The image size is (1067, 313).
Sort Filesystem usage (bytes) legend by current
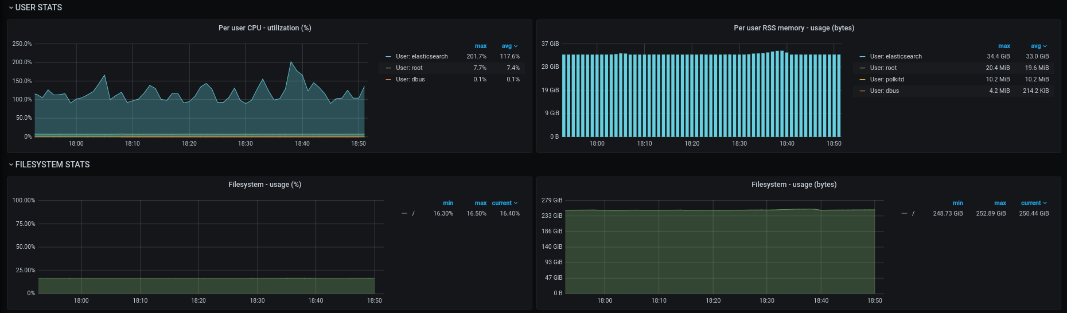1033,204
